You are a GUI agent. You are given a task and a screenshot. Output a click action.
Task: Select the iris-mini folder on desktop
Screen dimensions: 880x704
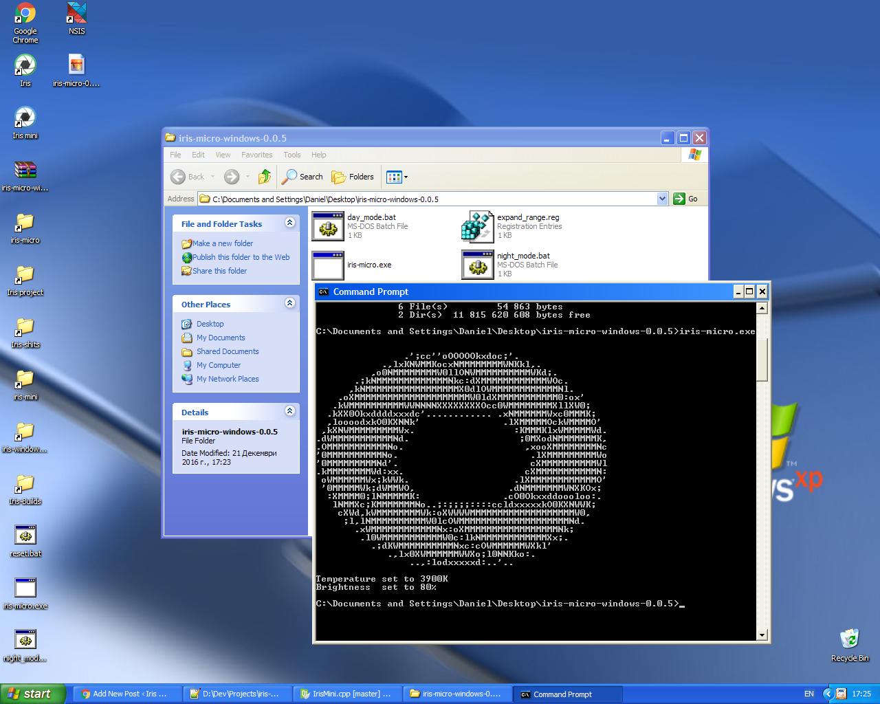point(25,384)
